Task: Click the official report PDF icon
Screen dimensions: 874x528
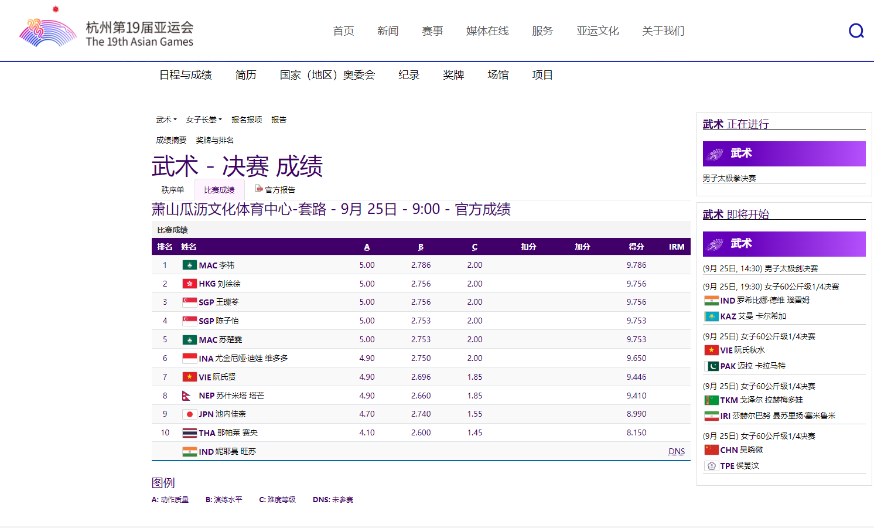Action: (258, 189)
